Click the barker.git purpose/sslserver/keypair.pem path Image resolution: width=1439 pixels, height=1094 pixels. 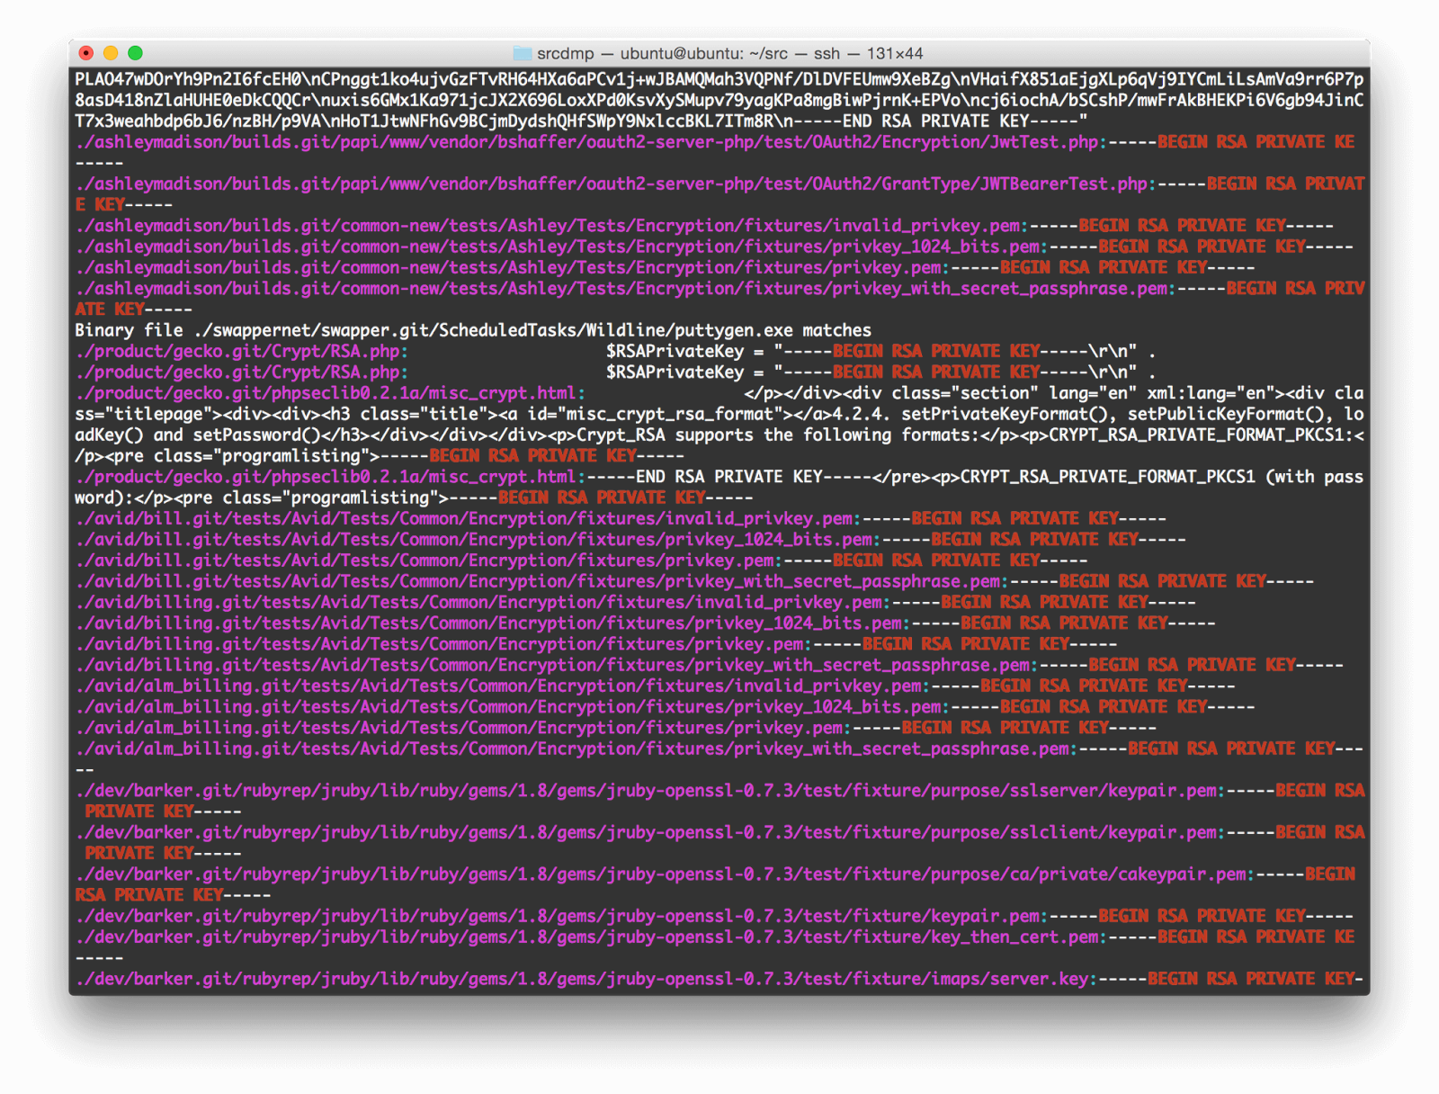(646, 790)
